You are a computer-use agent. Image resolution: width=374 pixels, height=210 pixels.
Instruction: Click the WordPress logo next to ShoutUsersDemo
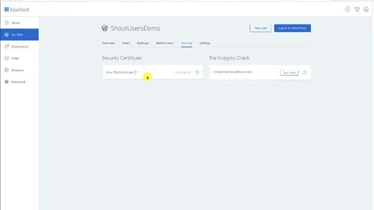point(105,28)
